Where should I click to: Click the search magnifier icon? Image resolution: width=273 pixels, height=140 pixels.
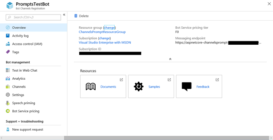10,17
